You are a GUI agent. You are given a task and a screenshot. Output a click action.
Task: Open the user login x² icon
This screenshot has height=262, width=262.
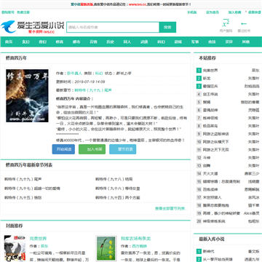pyautogui.click(x=226, y=23)
